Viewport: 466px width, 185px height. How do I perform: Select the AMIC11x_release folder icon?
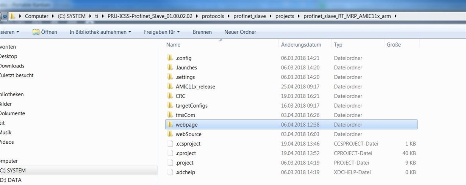pyautogui.click(x=170, y=86)
